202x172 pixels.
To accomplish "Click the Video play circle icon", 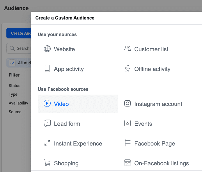I will pyautogui.click(x=47, y=103).
